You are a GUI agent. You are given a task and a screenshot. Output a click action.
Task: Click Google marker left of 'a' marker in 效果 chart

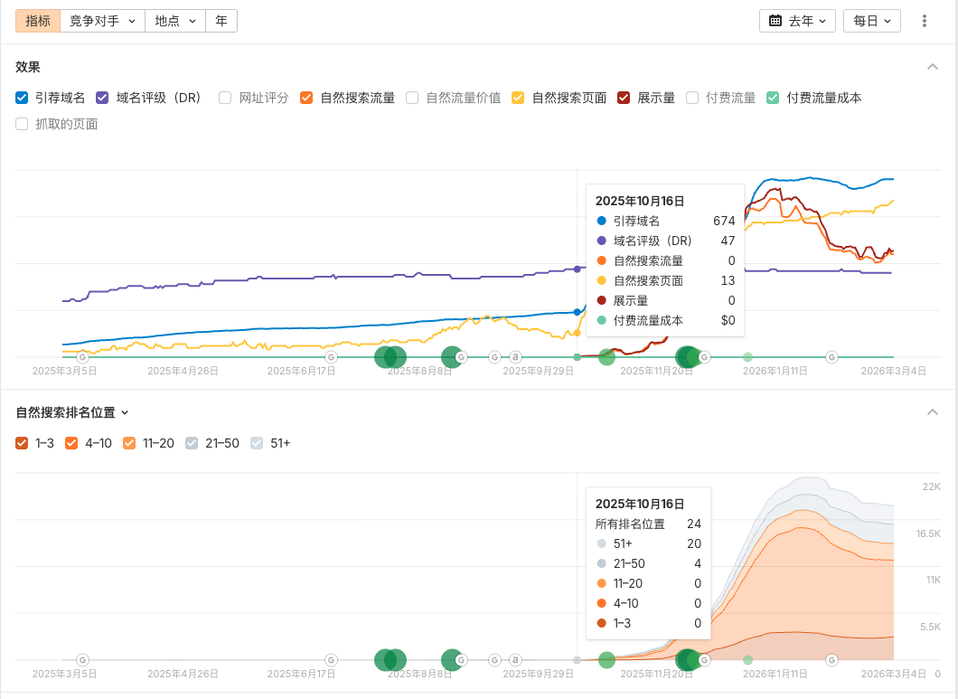(495, 357)
